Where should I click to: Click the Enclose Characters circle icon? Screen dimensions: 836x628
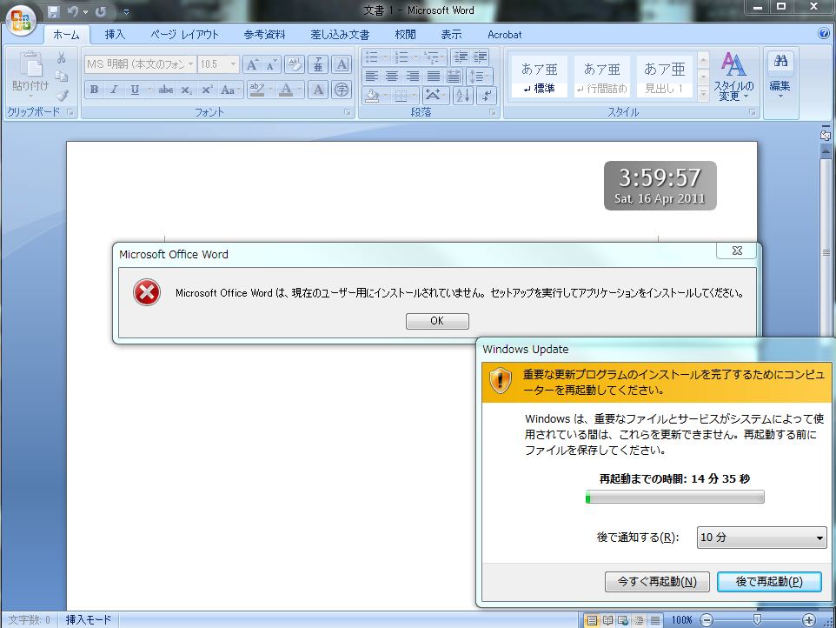[x=342, y=90]
